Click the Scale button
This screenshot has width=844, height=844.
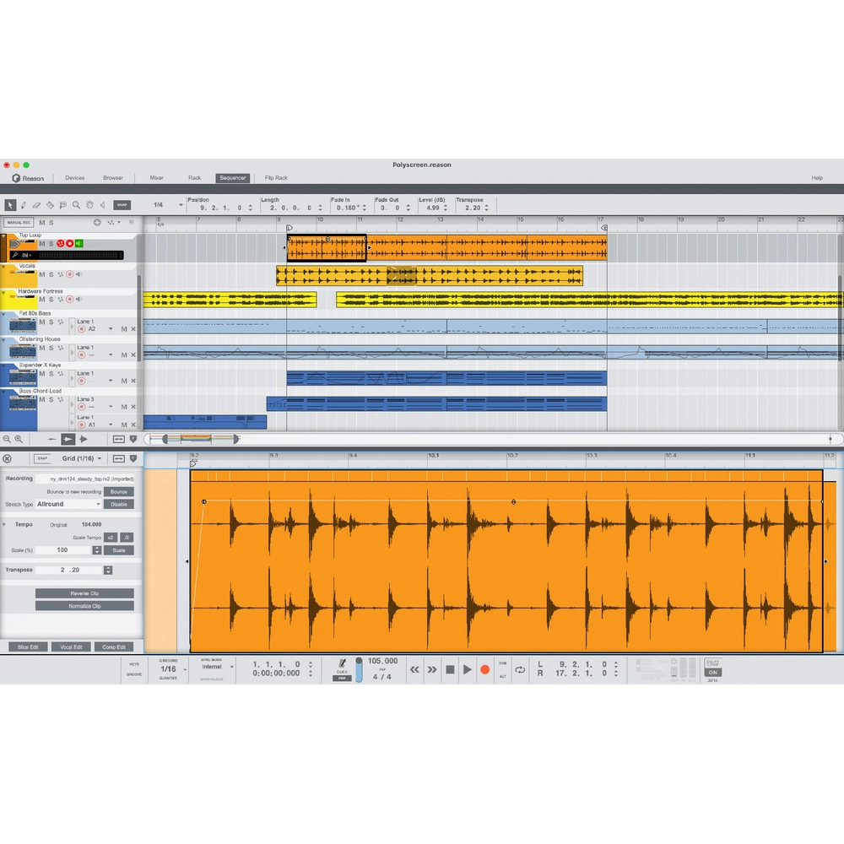[119, 550]
